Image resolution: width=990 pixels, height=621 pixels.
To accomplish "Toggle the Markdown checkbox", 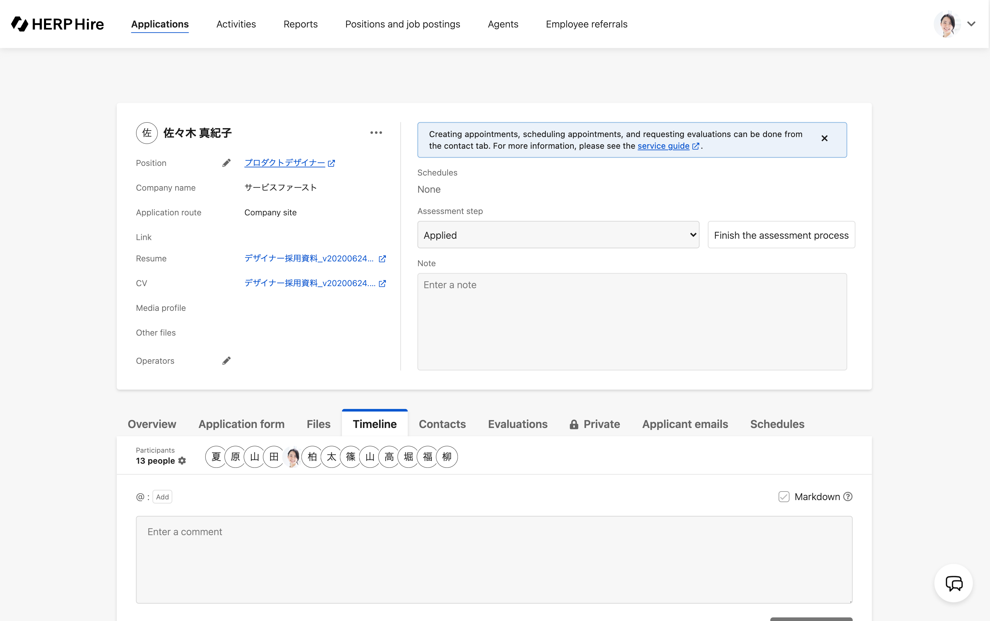I will coord(784,497).
